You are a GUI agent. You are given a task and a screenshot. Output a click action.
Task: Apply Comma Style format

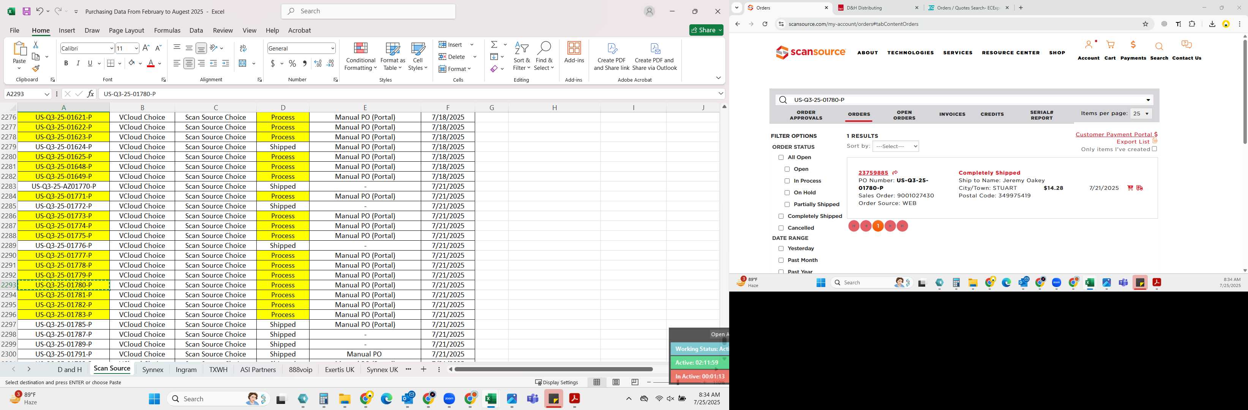pos(305,63)
